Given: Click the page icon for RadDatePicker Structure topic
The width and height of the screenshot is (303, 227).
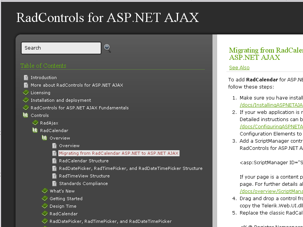Looking at the screenshot, I should (54, 168).
